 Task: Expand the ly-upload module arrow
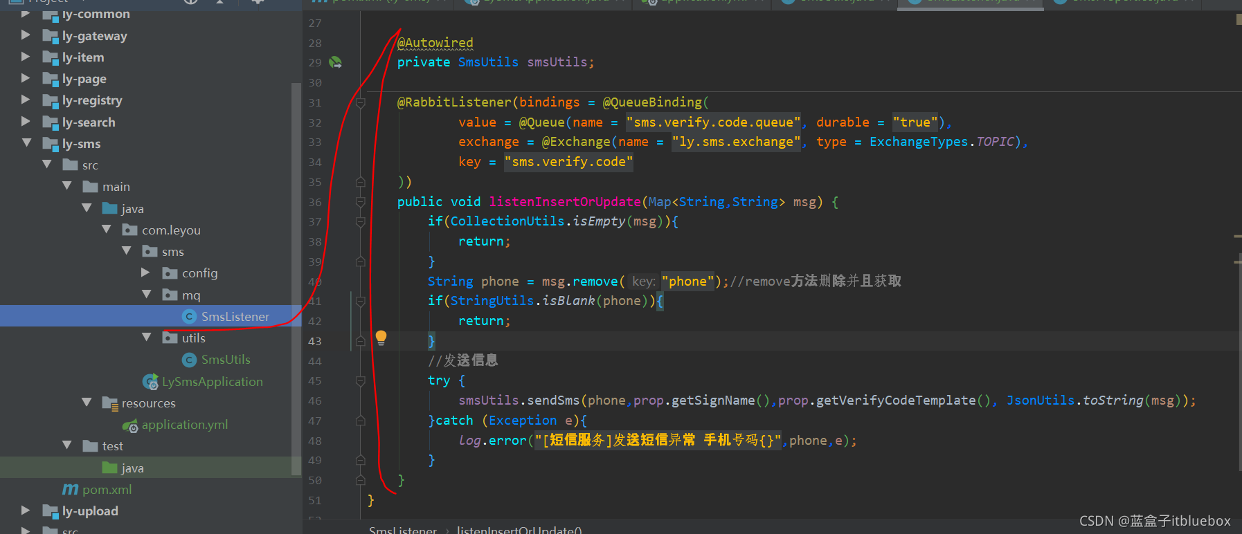click(26, 510)
